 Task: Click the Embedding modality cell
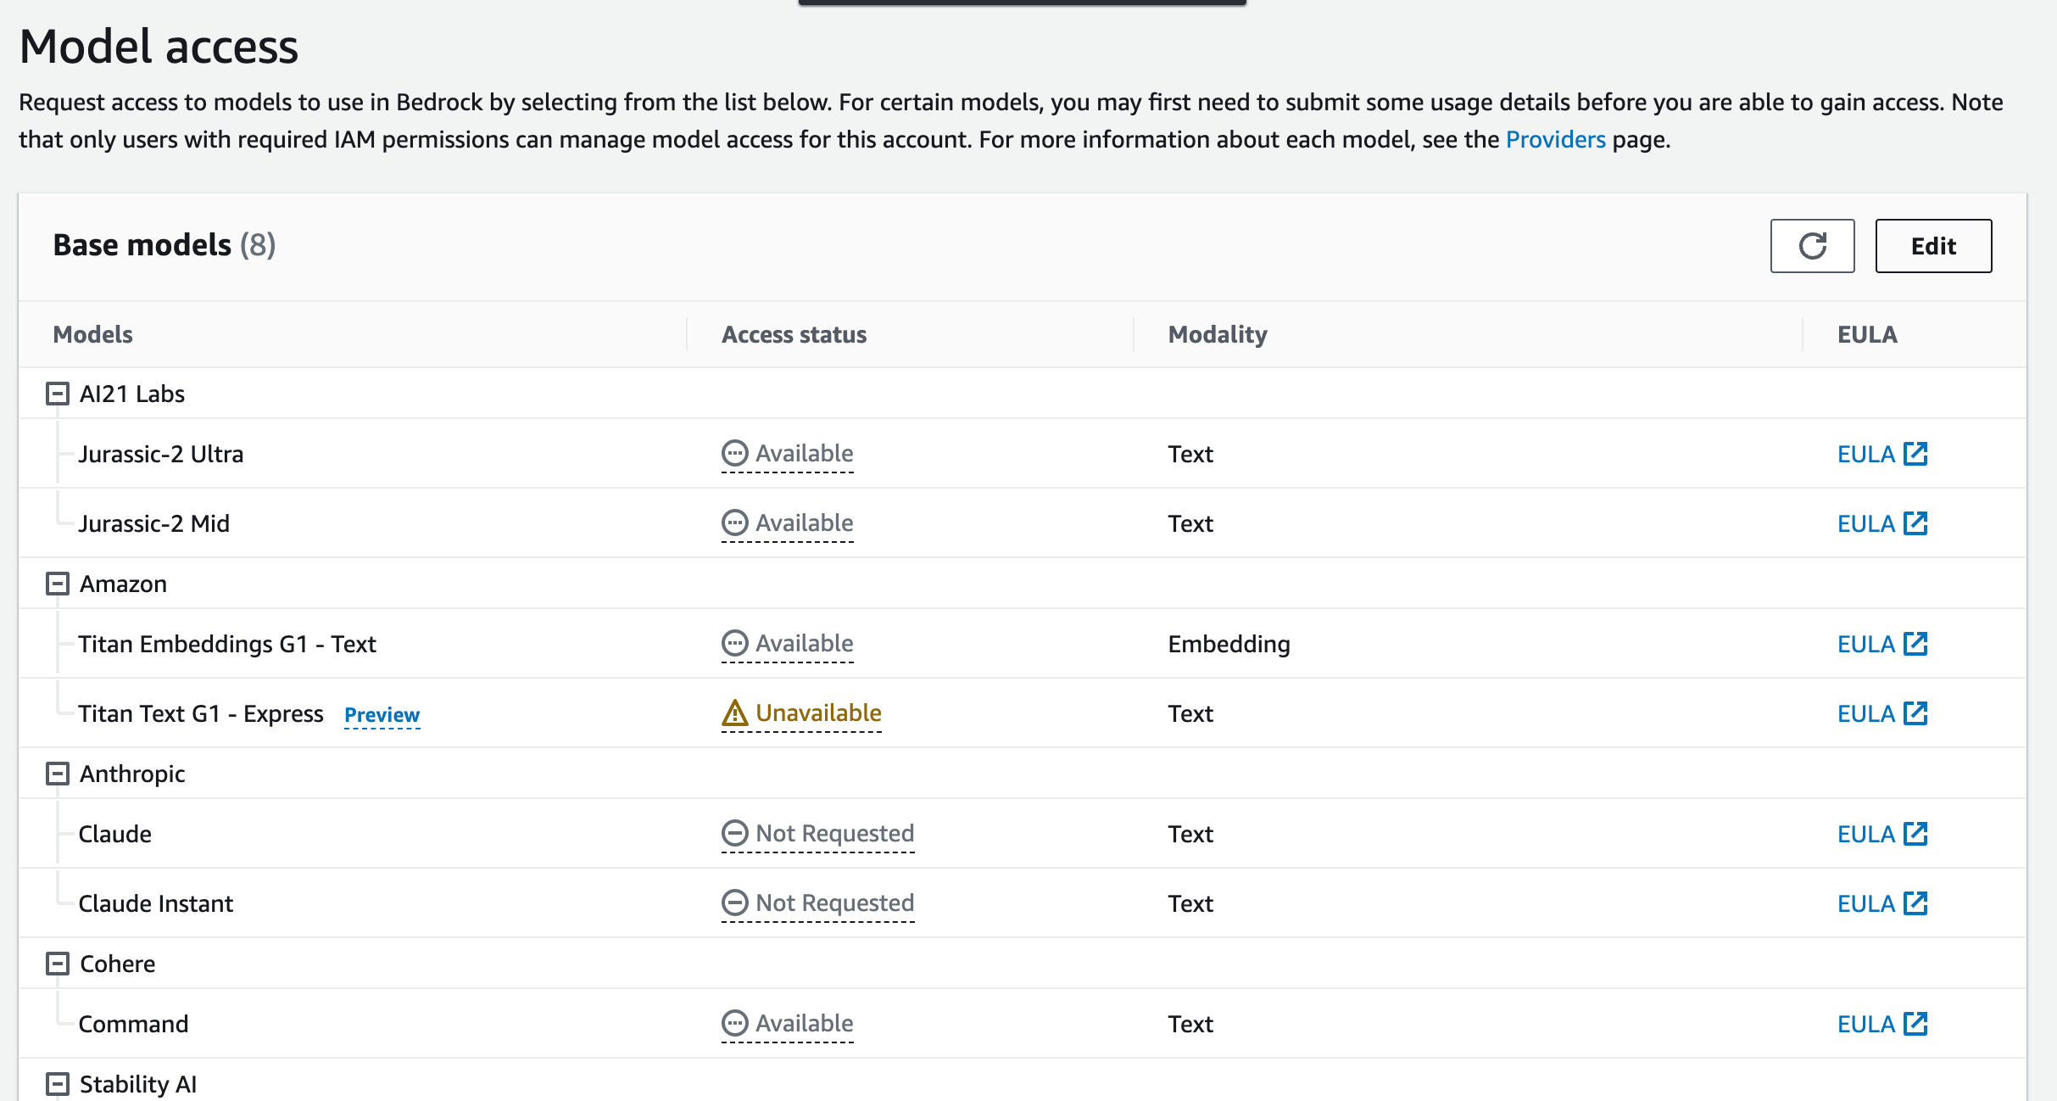[1229, 644]
